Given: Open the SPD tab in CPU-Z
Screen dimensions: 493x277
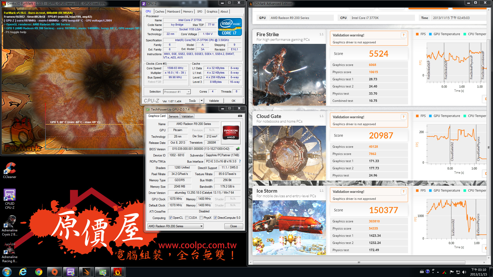Looking at the screenshot, I should tap(200, 12).
